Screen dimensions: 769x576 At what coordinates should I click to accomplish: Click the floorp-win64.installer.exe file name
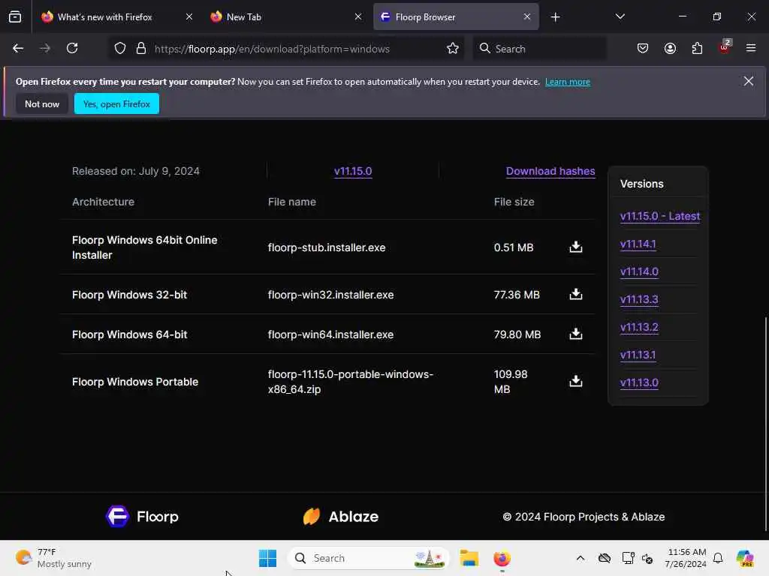[x=330, y=334]
